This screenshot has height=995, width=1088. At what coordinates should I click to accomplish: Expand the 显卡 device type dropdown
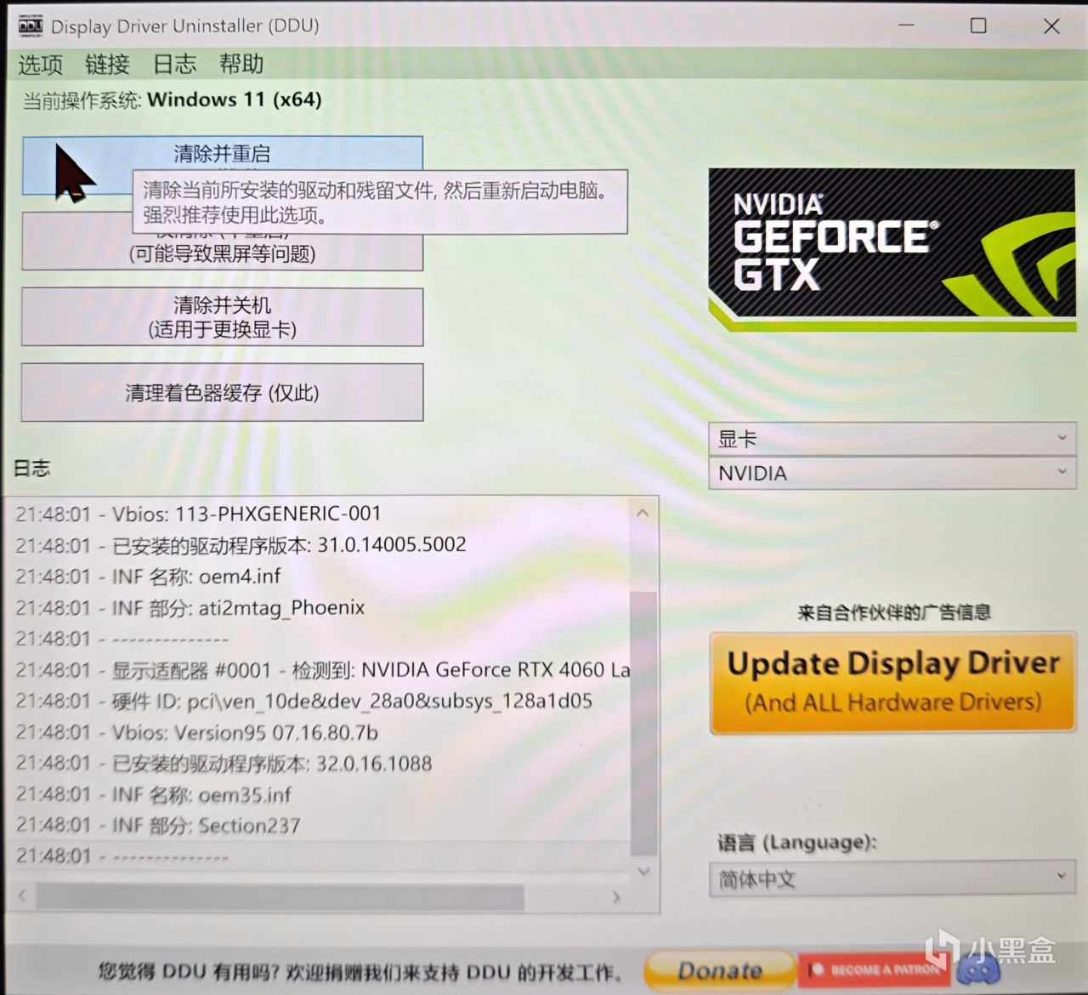[x=892, y=439]
